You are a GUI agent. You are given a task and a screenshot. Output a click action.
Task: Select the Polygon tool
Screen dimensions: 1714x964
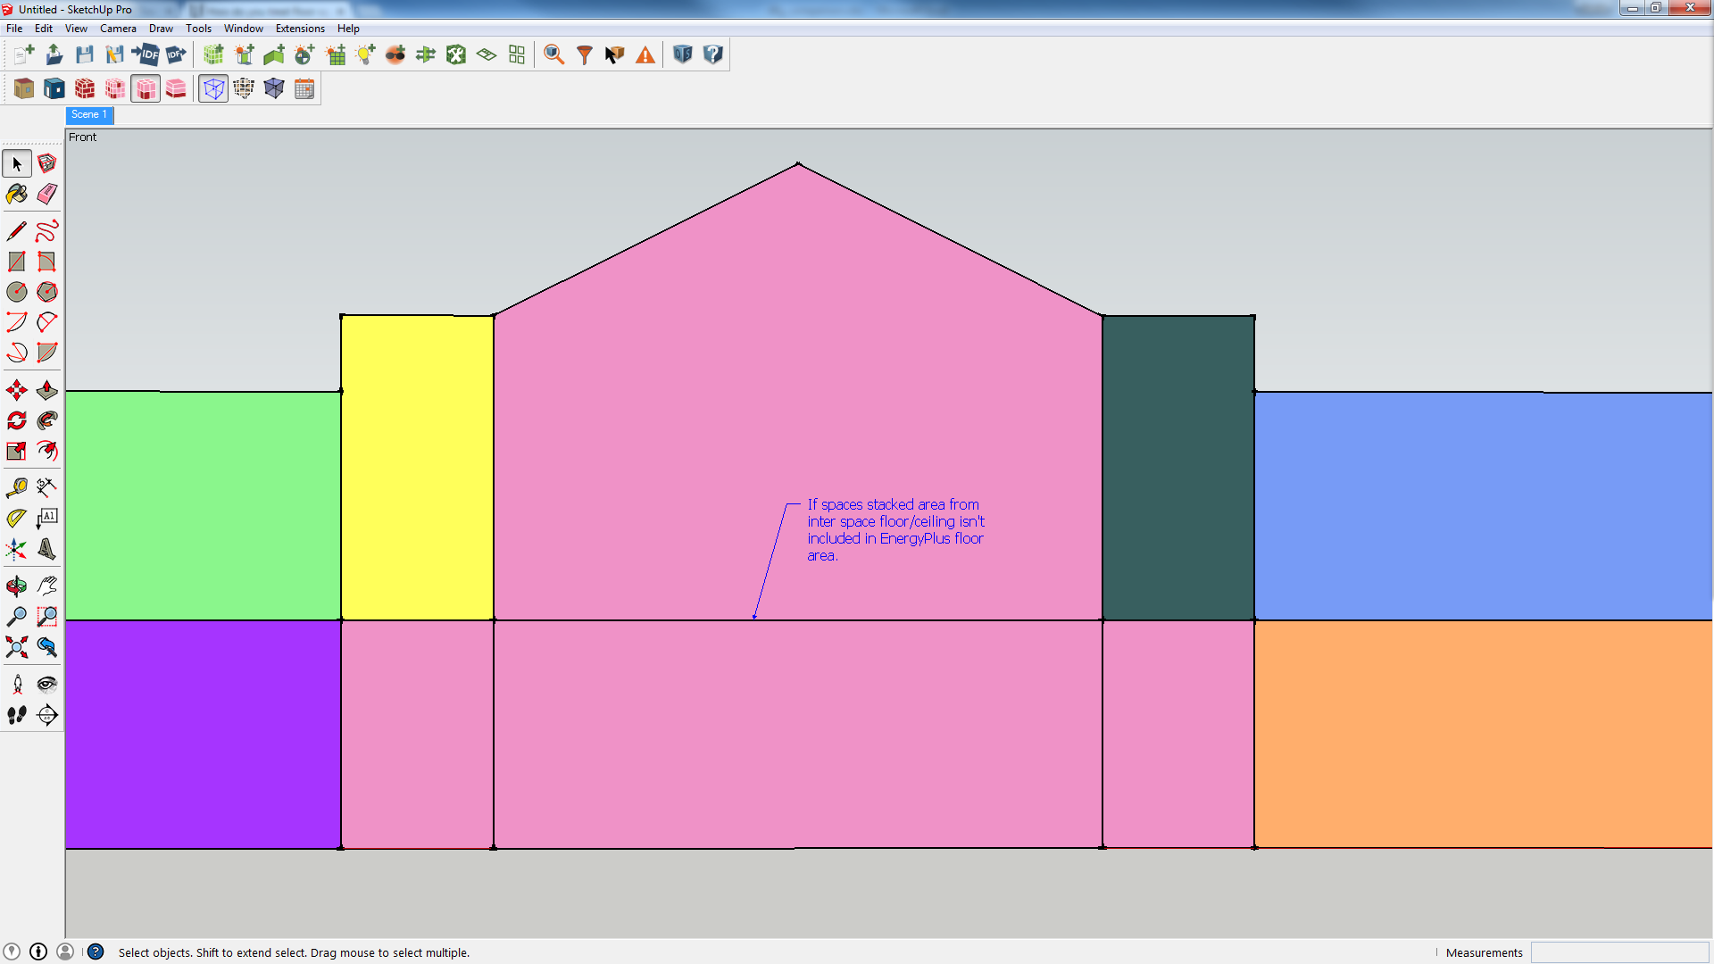click(x=47, y=292)
